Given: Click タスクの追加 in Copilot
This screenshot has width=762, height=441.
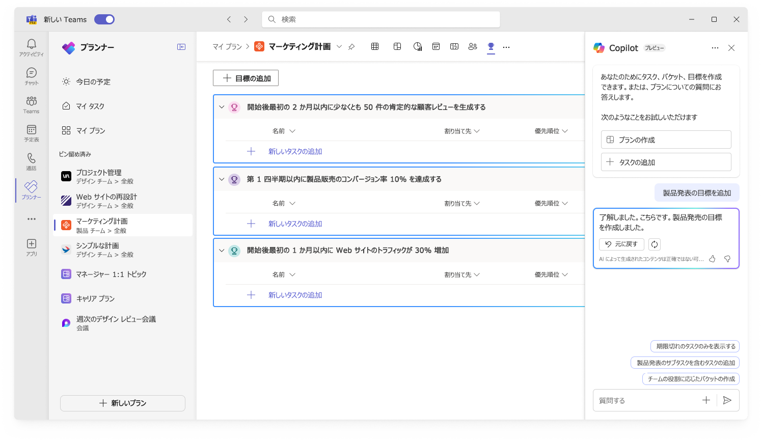Looking at the screenshot, I should pyautogui.click(x=666, y=162).
